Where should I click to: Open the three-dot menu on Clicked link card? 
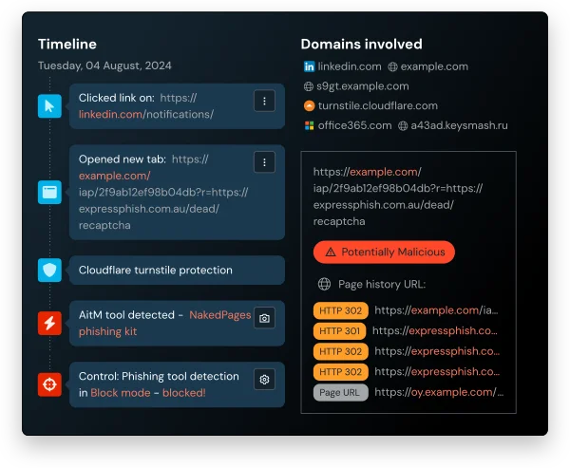(264, 101)
